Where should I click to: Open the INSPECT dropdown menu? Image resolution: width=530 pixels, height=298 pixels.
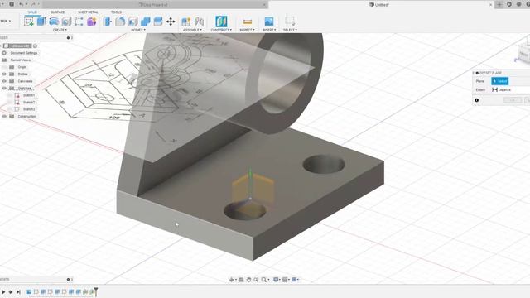pos(247,30)
